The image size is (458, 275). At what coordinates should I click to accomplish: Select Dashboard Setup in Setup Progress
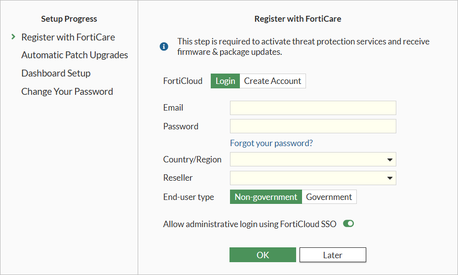pos(56,73)
